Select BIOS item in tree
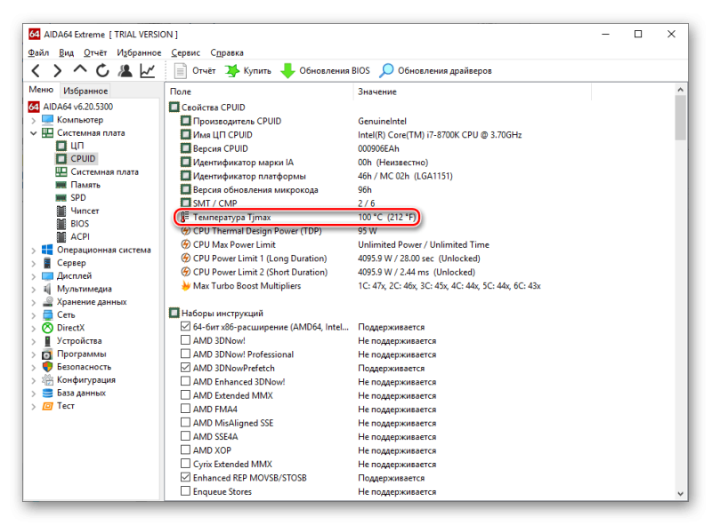Viewport: 712px width, 525px height. [x=73, y=224]
